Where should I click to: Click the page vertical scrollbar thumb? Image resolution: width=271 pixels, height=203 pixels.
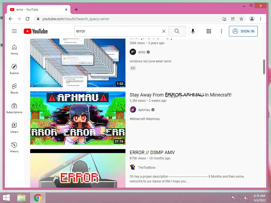pyautogui.click(x=264, y=67)
